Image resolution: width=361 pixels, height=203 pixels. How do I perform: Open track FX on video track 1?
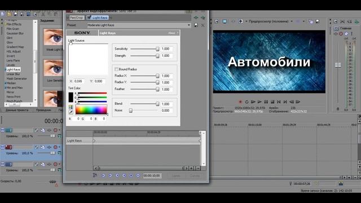click(49, 130)
